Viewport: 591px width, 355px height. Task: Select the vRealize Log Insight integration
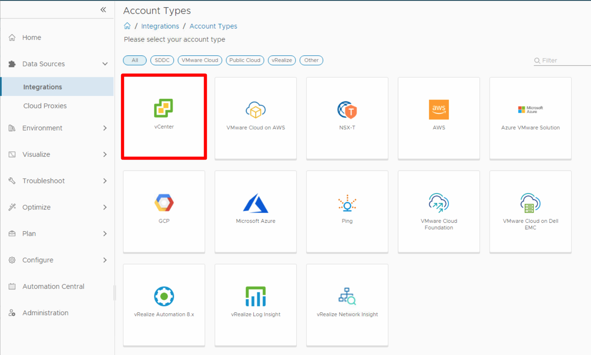(255, 304)
